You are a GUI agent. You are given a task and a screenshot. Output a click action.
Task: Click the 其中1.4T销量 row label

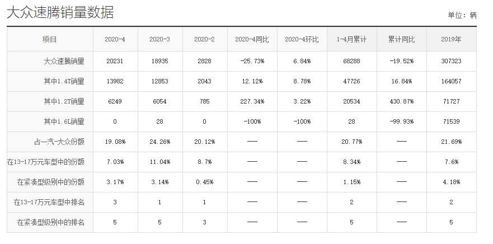[x=64, y=82]
